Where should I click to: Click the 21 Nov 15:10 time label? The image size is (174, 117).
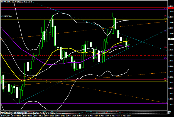126,116
